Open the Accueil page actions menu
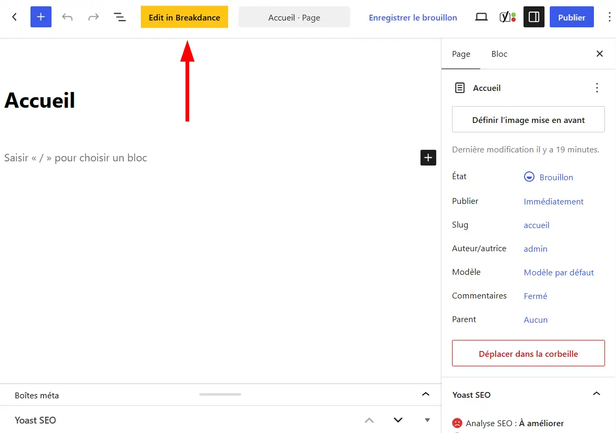The height and width of the screenshot is (433, 616). [597, 88]
